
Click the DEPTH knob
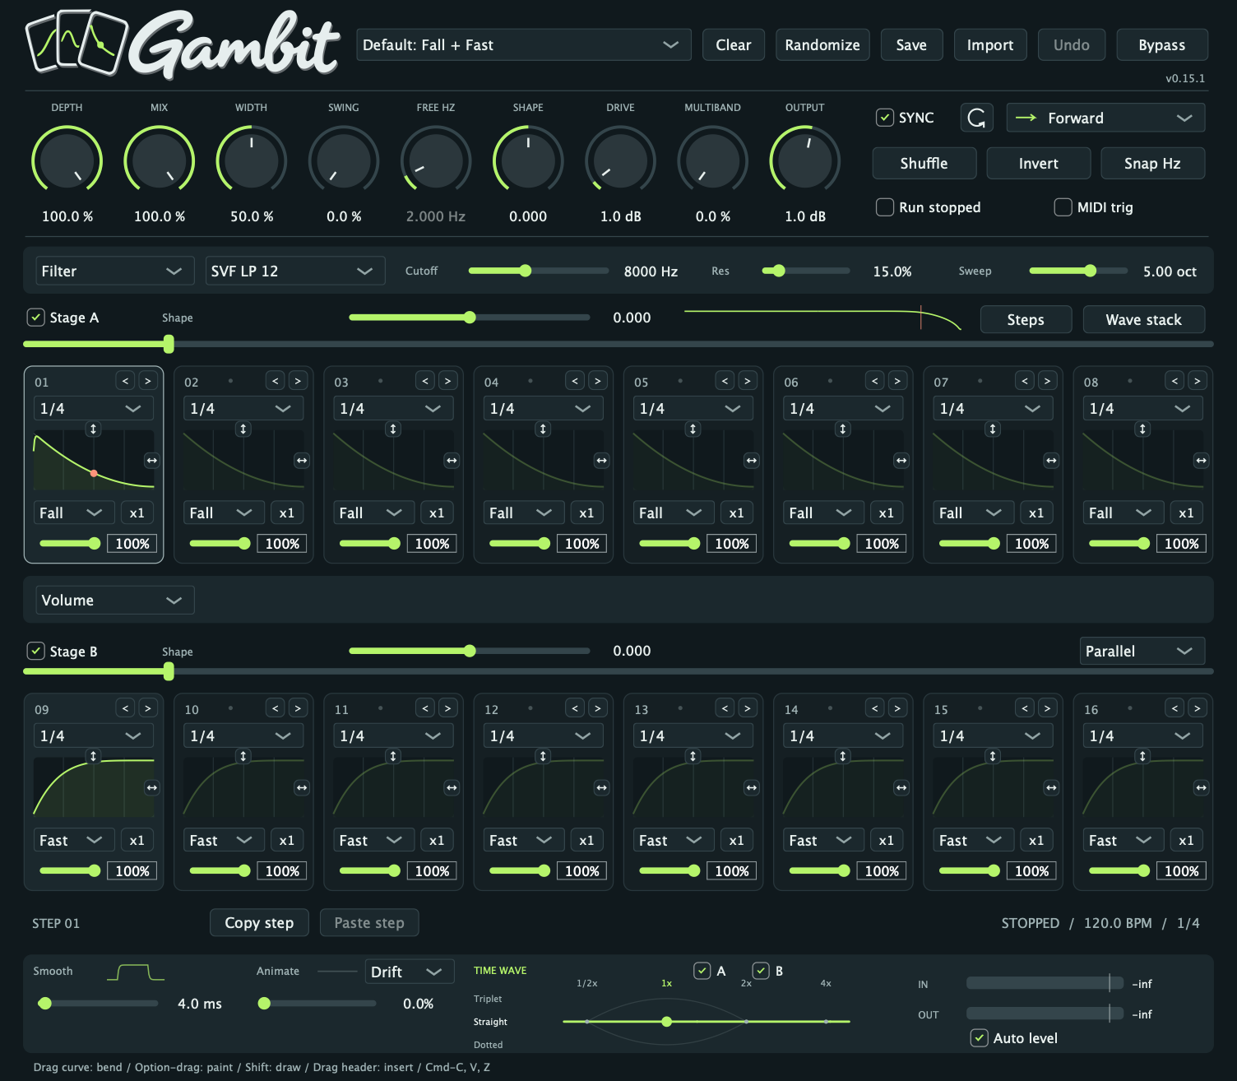[x=67, y=161]
